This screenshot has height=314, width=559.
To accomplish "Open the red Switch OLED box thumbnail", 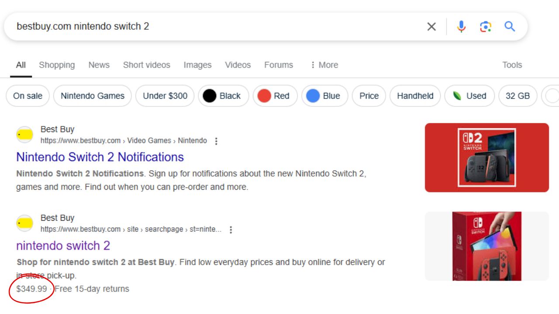I will (487, 246).
